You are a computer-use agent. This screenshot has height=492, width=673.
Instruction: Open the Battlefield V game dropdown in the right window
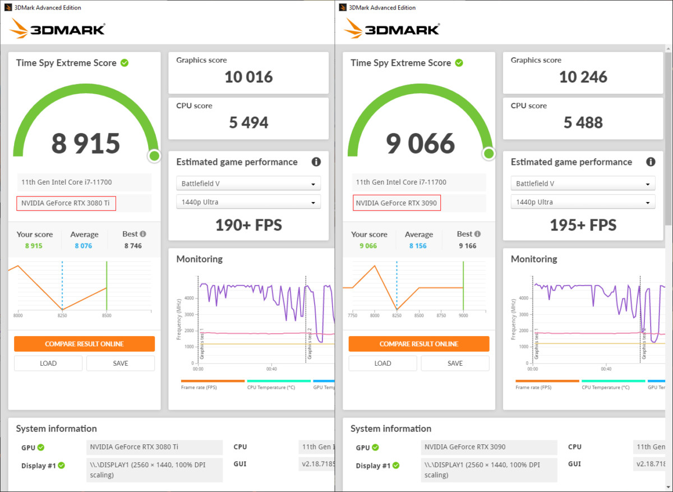coord(583,183)
